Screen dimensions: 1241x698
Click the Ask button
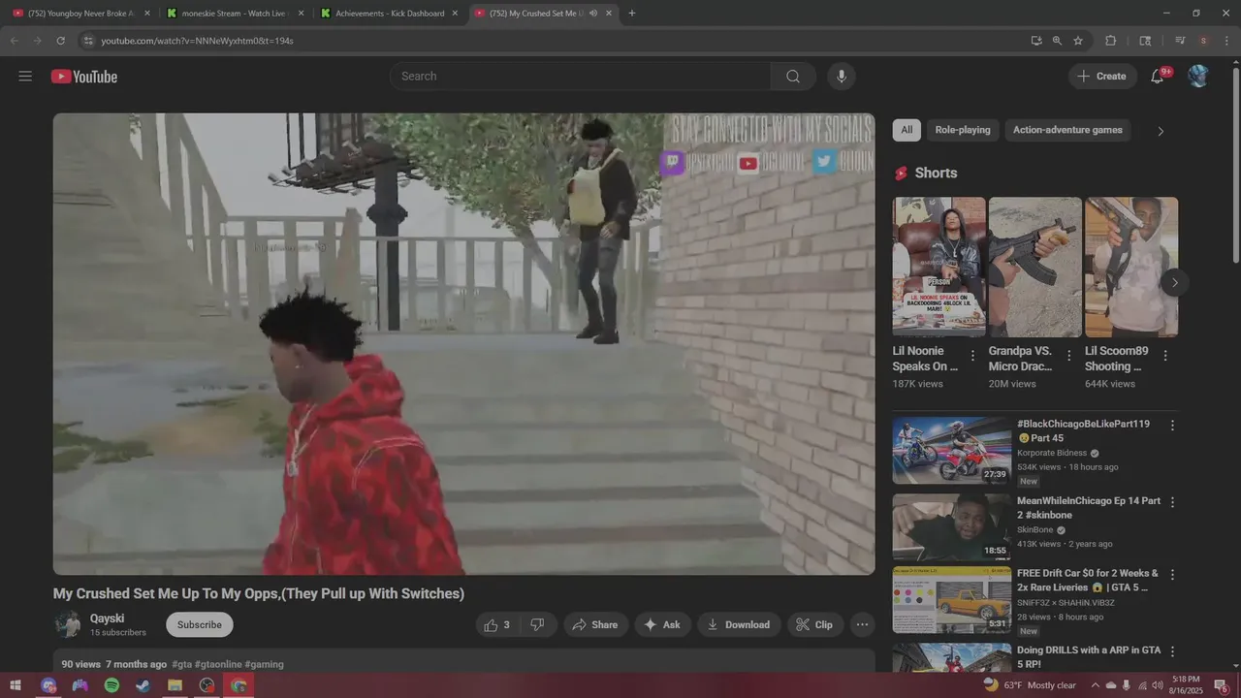(x=662, y=625)
